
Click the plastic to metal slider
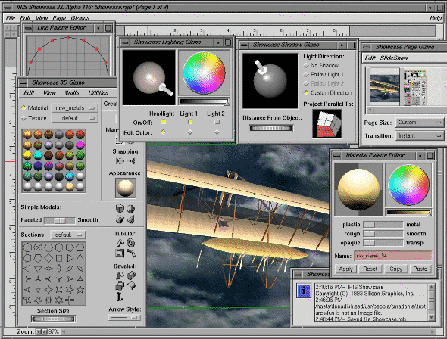(x=383, y=225)
